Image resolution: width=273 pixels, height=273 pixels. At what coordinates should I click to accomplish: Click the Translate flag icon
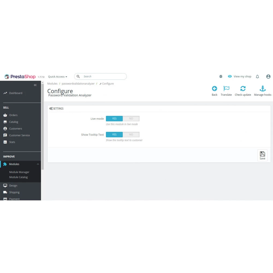tap(226, 89)
